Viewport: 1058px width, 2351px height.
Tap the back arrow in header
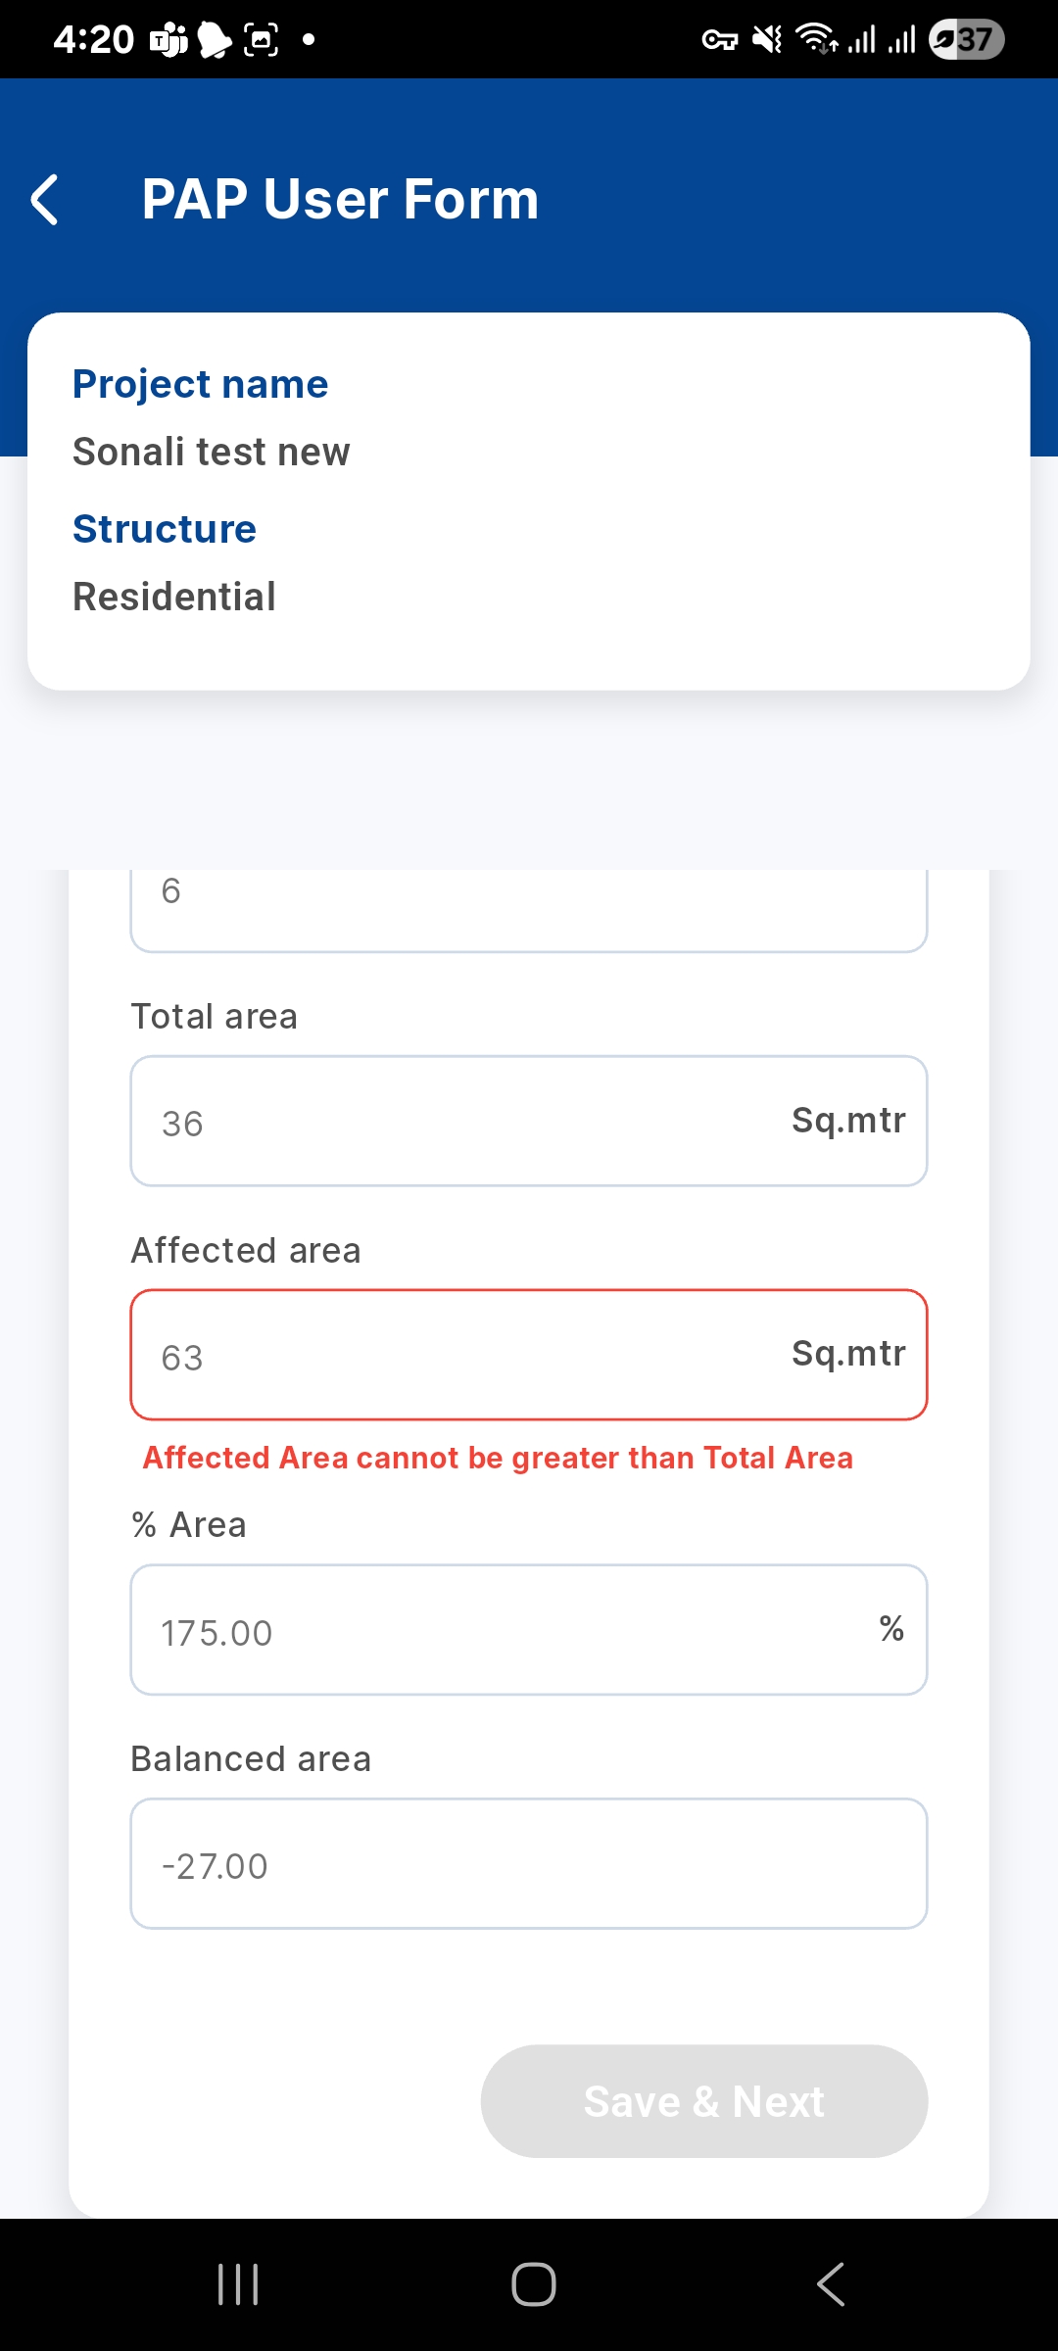tap(45, 200)
